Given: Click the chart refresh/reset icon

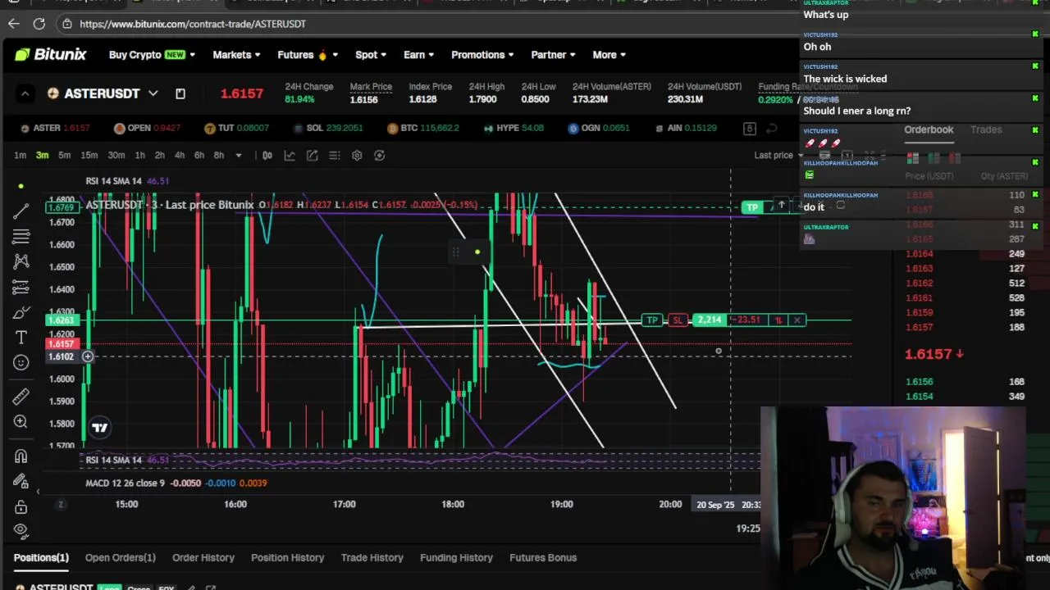Looking at the screenshot, I should pyautogui.click(x=379, y=155).
